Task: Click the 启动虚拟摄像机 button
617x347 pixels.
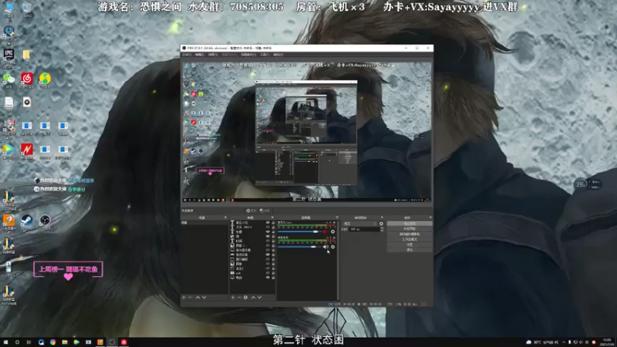Action: (x=410, y=234)
